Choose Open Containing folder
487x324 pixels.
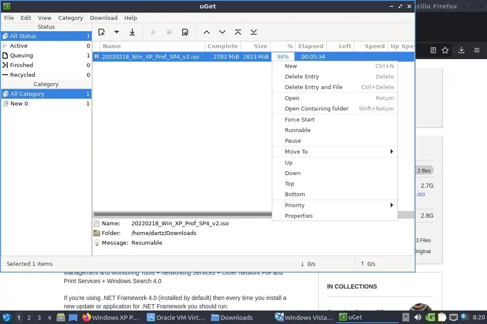pos(335,108)
